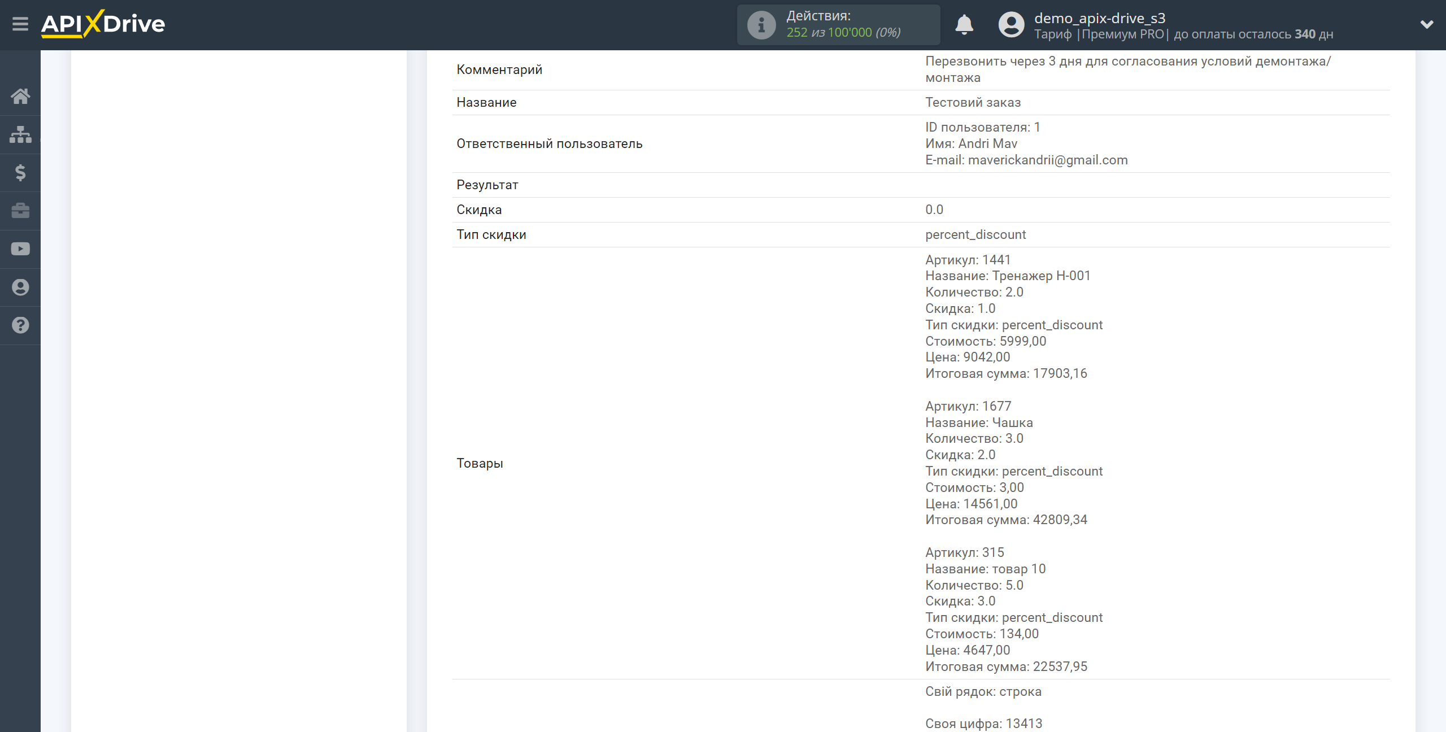Open the Profile user sidebar icon

click(x=20, y=287)
